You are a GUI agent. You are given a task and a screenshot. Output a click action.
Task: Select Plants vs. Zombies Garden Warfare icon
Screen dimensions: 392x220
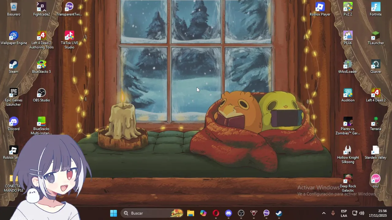click(x=348, y=126)
